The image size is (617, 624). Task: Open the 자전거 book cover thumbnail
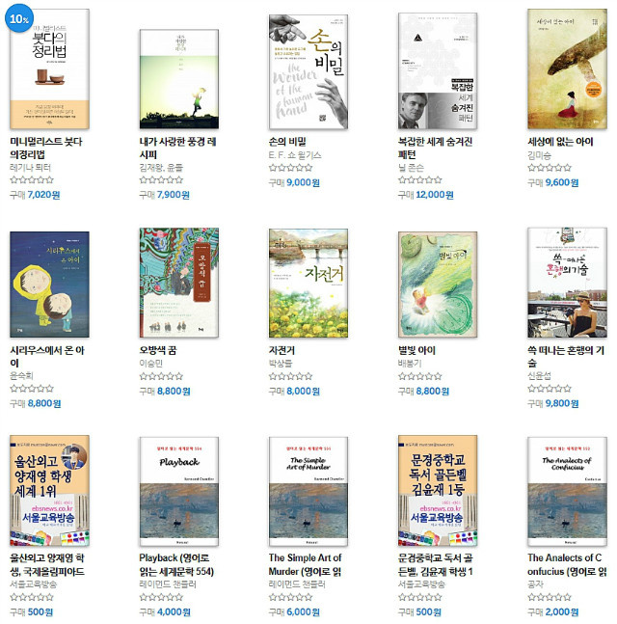pyautogui.click(x=308, y=283)
